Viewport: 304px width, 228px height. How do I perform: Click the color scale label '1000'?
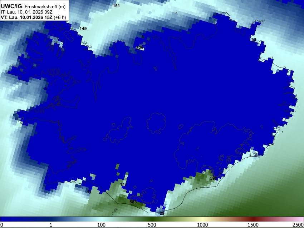point(202,225)
